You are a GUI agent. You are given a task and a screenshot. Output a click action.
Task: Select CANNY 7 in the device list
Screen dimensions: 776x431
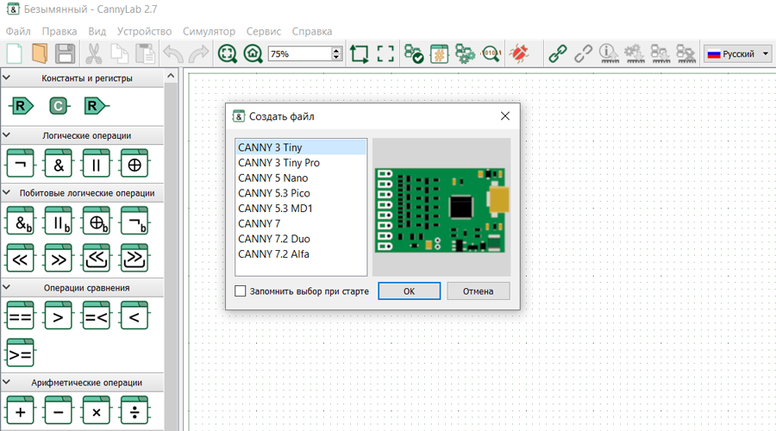pyautogui.click(x=301, y=223)
